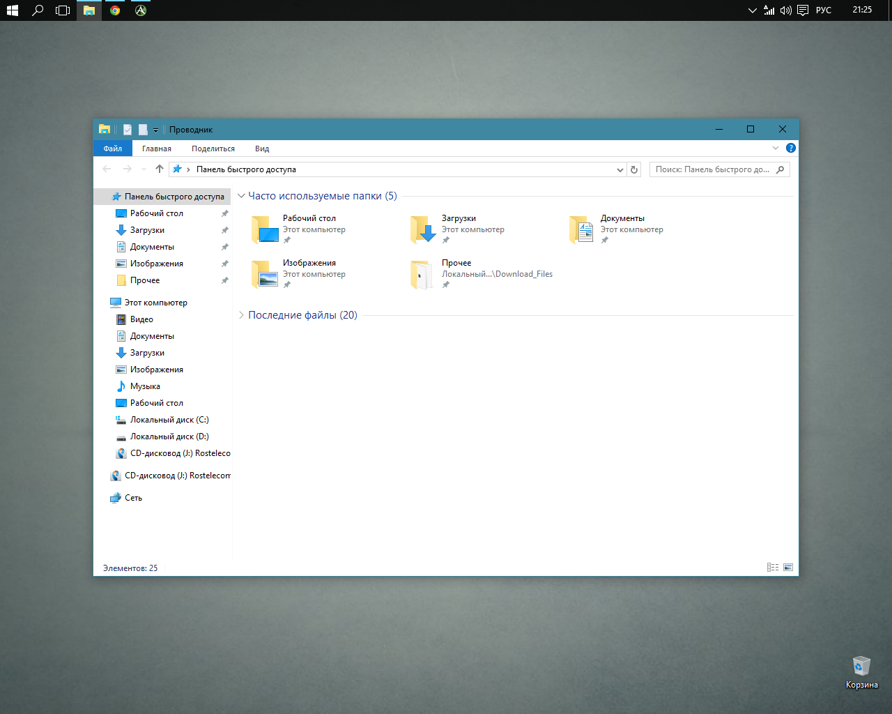This screenshot has height=714, width=892.
Task: Switch to the Вид ribbon tab
Action: [262, 149]
